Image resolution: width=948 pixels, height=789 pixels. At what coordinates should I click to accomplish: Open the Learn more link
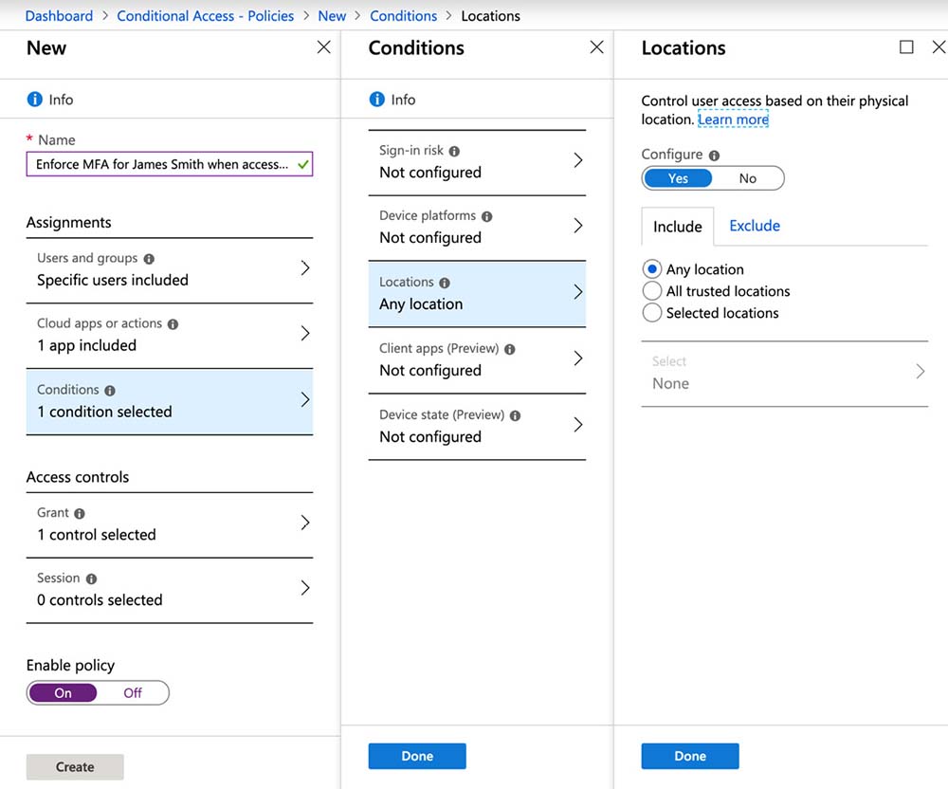click(733, 119)
